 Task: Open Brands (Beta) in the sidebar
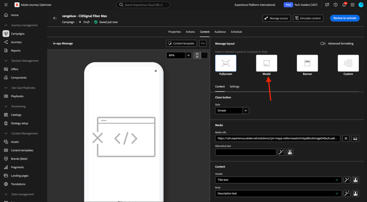19,159
